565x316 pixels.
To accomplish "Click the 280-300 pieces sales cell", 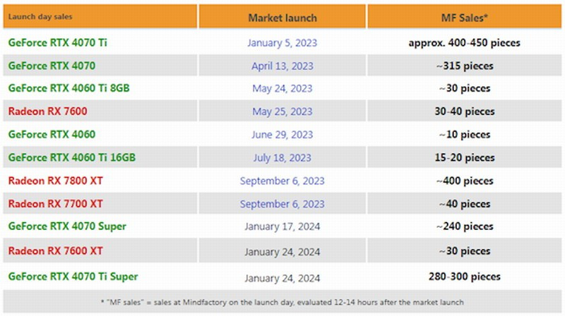I will click(x=464, y=276).
